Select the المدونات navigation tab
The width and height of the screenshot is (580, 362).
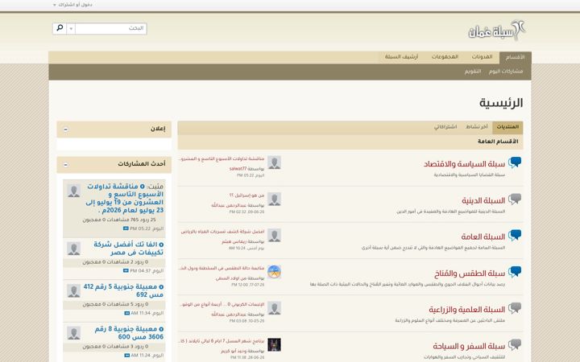click(482, 57)
